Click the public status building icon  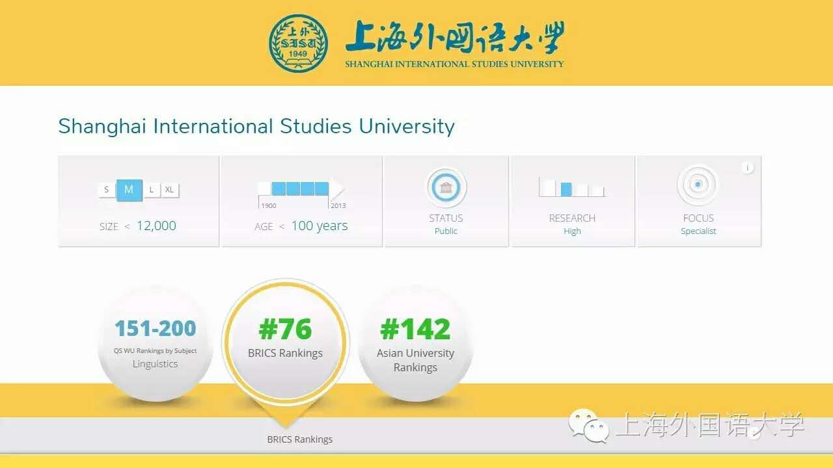point(446,188)
